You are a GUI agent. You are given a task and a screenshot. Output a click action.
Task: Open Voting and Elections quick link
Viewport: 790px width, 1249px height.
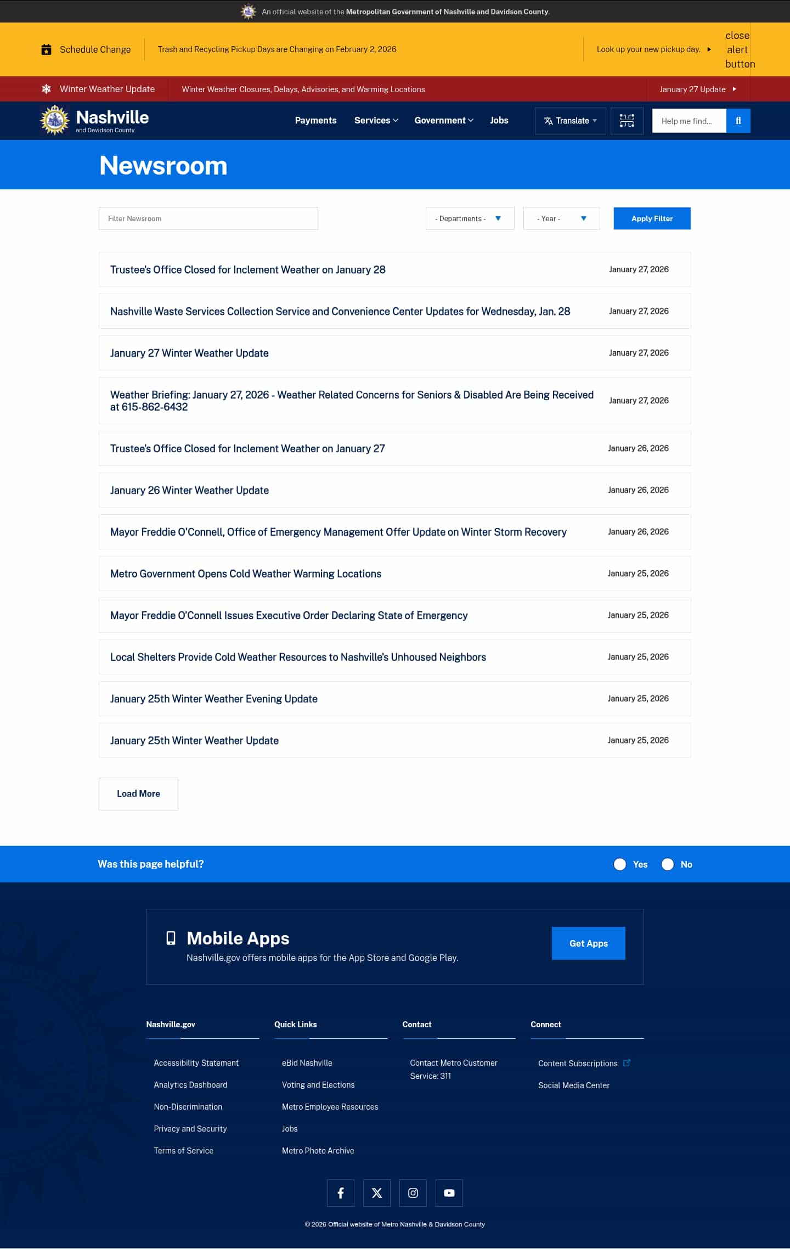click(x=318, y=1085)
